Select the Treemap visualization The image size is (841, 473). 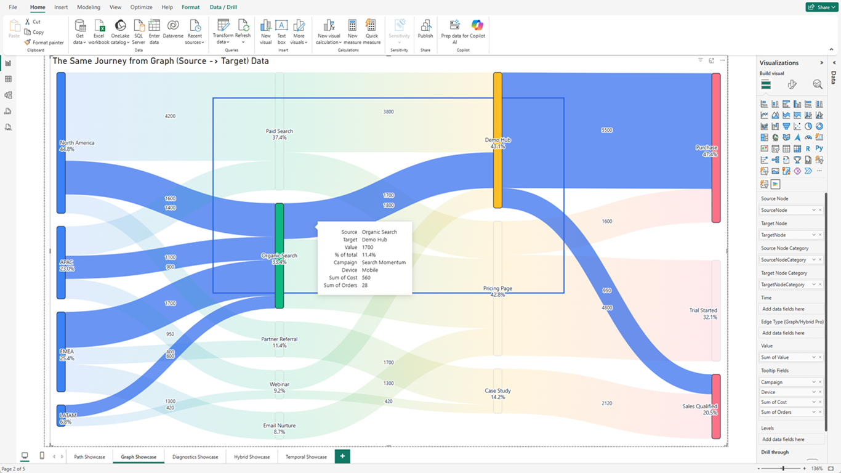point(764,137)
